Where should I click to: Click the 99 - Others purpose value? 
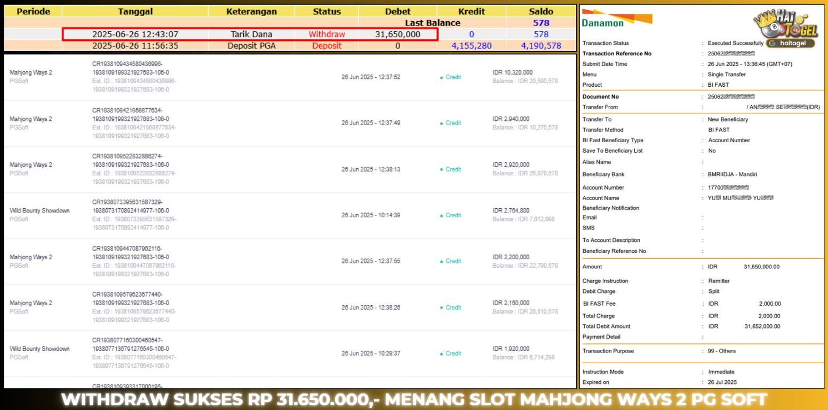coord(722,351)
